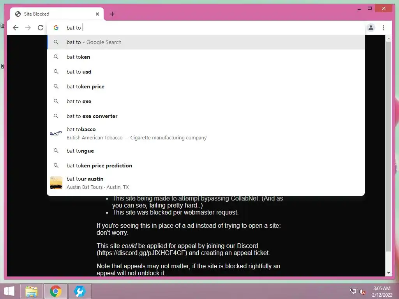Click 'This site was blocked per webmaster request' text
This screenshot has height=299, width=399.
(x=175, y=213)
